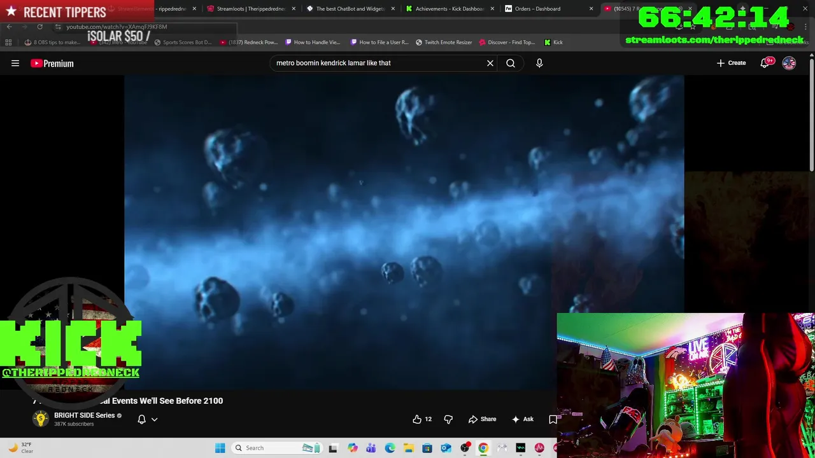The image size is (815, 458).
Task: Open the Twitch Emote Resizer bookmark
Action: tap(444, 43)
